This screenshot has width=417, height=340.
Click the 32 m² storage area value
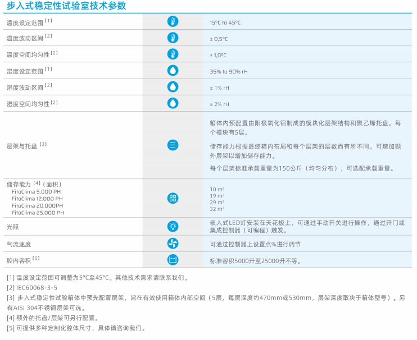click(x=217, y=209)
